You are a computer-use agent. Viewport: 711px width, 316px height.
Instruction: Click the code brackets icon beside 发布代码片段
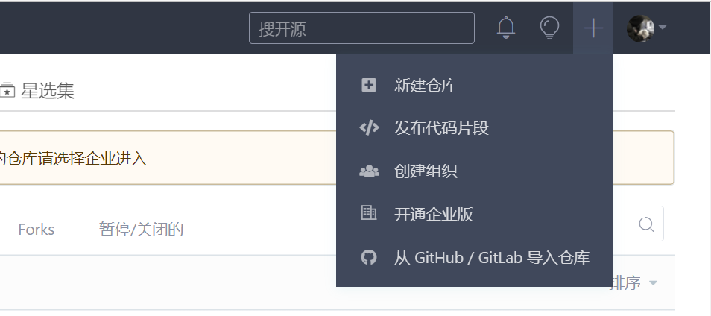pyautogui.click(x=369, y=128)
